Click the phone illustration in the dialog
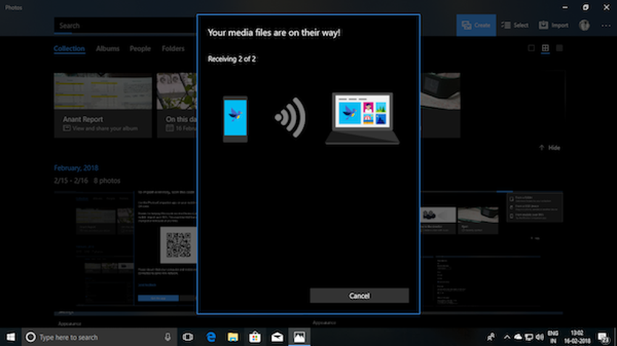Screen dimensions: 617x346 (x=235, y=119)
